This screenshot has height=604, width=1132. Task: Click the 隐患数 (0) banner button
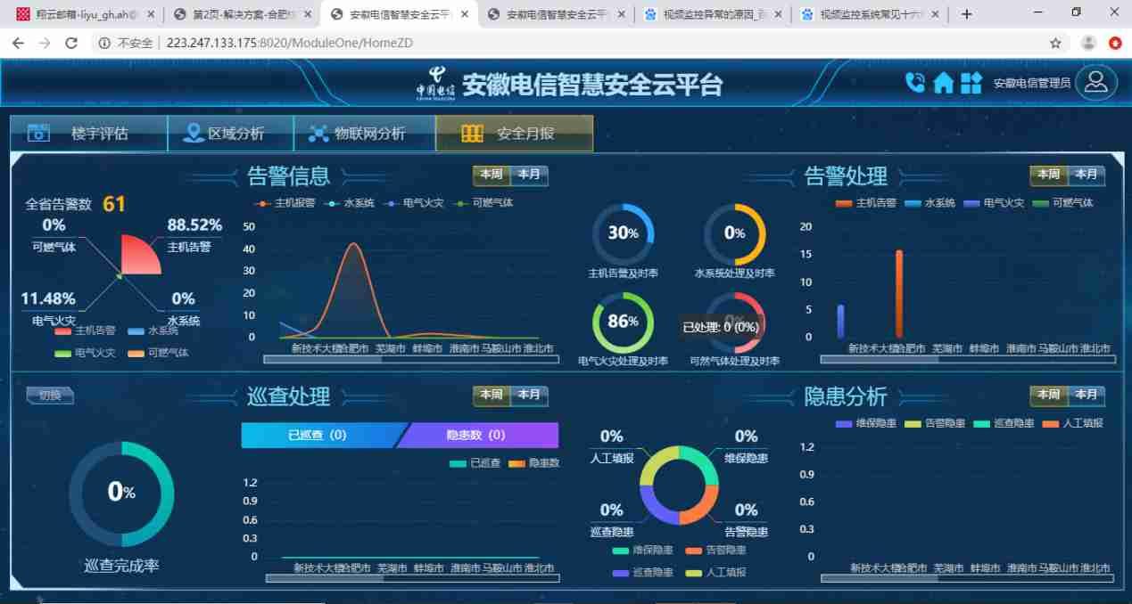pos(476,436)
